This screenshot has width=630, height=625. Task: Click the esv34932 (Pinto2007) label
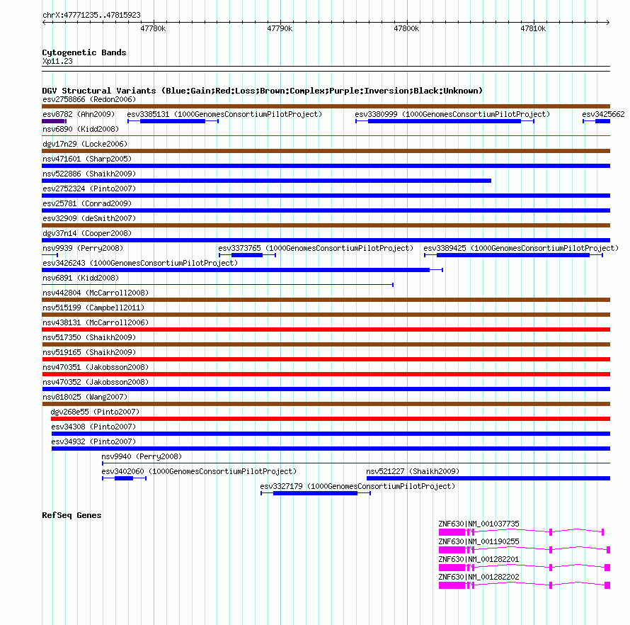click(x=93, y=441)
